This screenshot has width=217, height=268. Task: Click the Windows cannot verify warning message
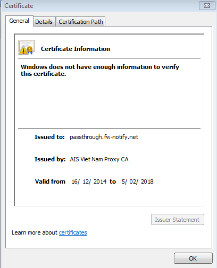100,70
